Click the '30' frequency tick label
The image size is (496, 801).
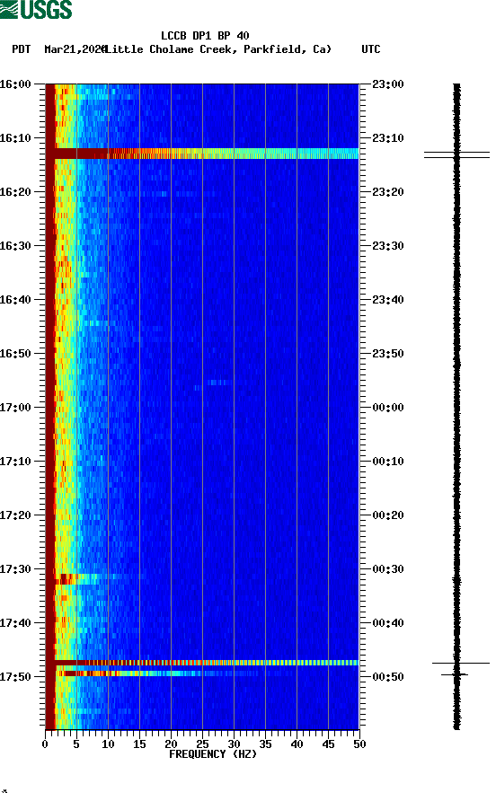(234, 744)
